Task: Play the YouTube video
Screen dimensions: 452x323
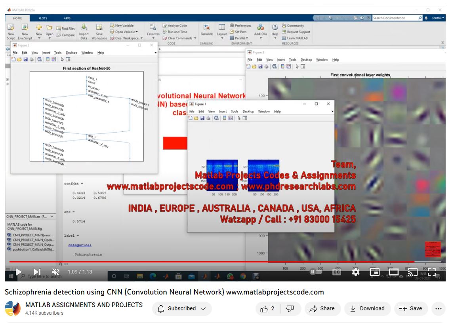Action: 19,272
